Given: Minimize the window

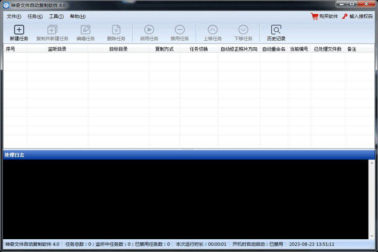Looking at the screenshot, I should pos(341,4).
